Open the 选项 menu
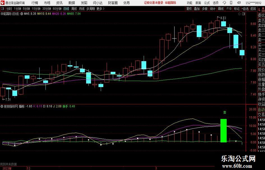 [215, 3]
